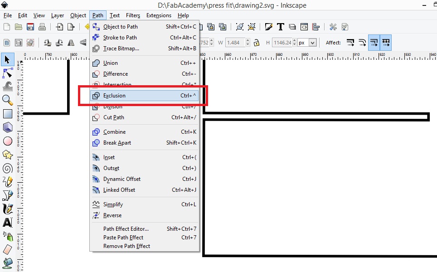This screenshot has height=272, width=437.
Task: Select the Zoom magnifier tool
Action: pos(8,100)
